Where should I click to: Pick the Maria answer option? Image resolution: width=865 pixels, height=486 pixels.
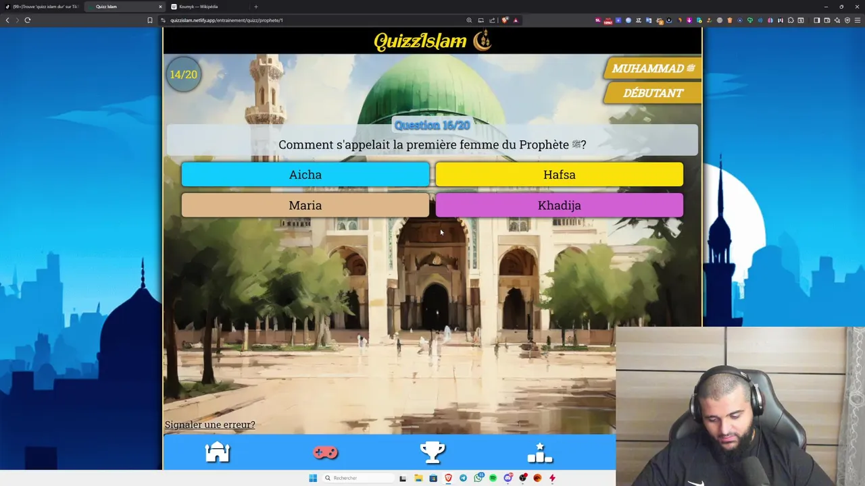point(305,205)
